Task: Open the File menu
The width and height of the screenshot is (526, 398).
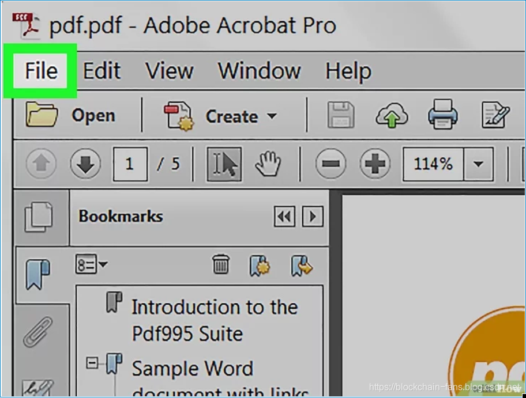Action: 41,71
